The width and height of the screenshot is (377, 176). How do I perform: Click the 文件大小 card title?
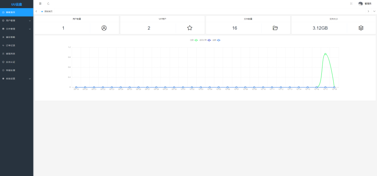(x=334, y=19)
